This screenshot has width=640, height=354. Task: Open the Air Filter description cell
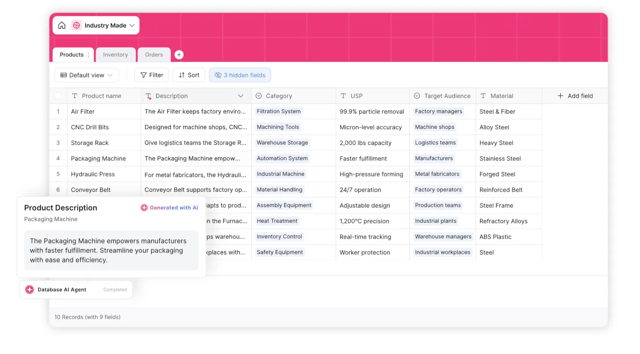point(196,112)
